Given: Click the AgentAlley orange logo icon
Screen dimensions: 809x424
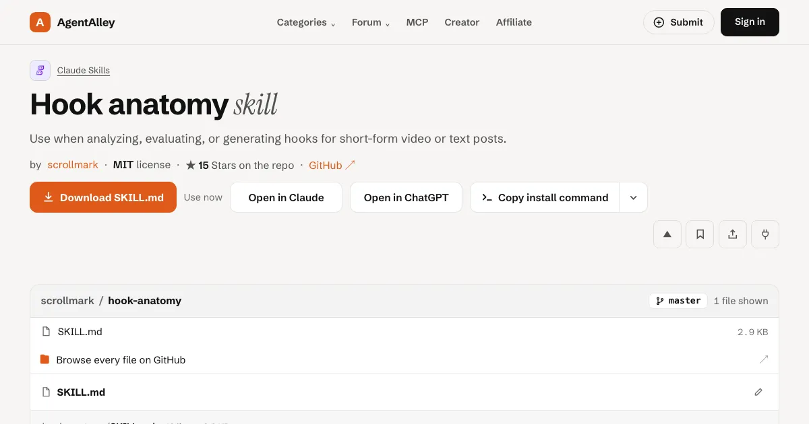Looking at the screenshot, I should [x=40, y=22].
